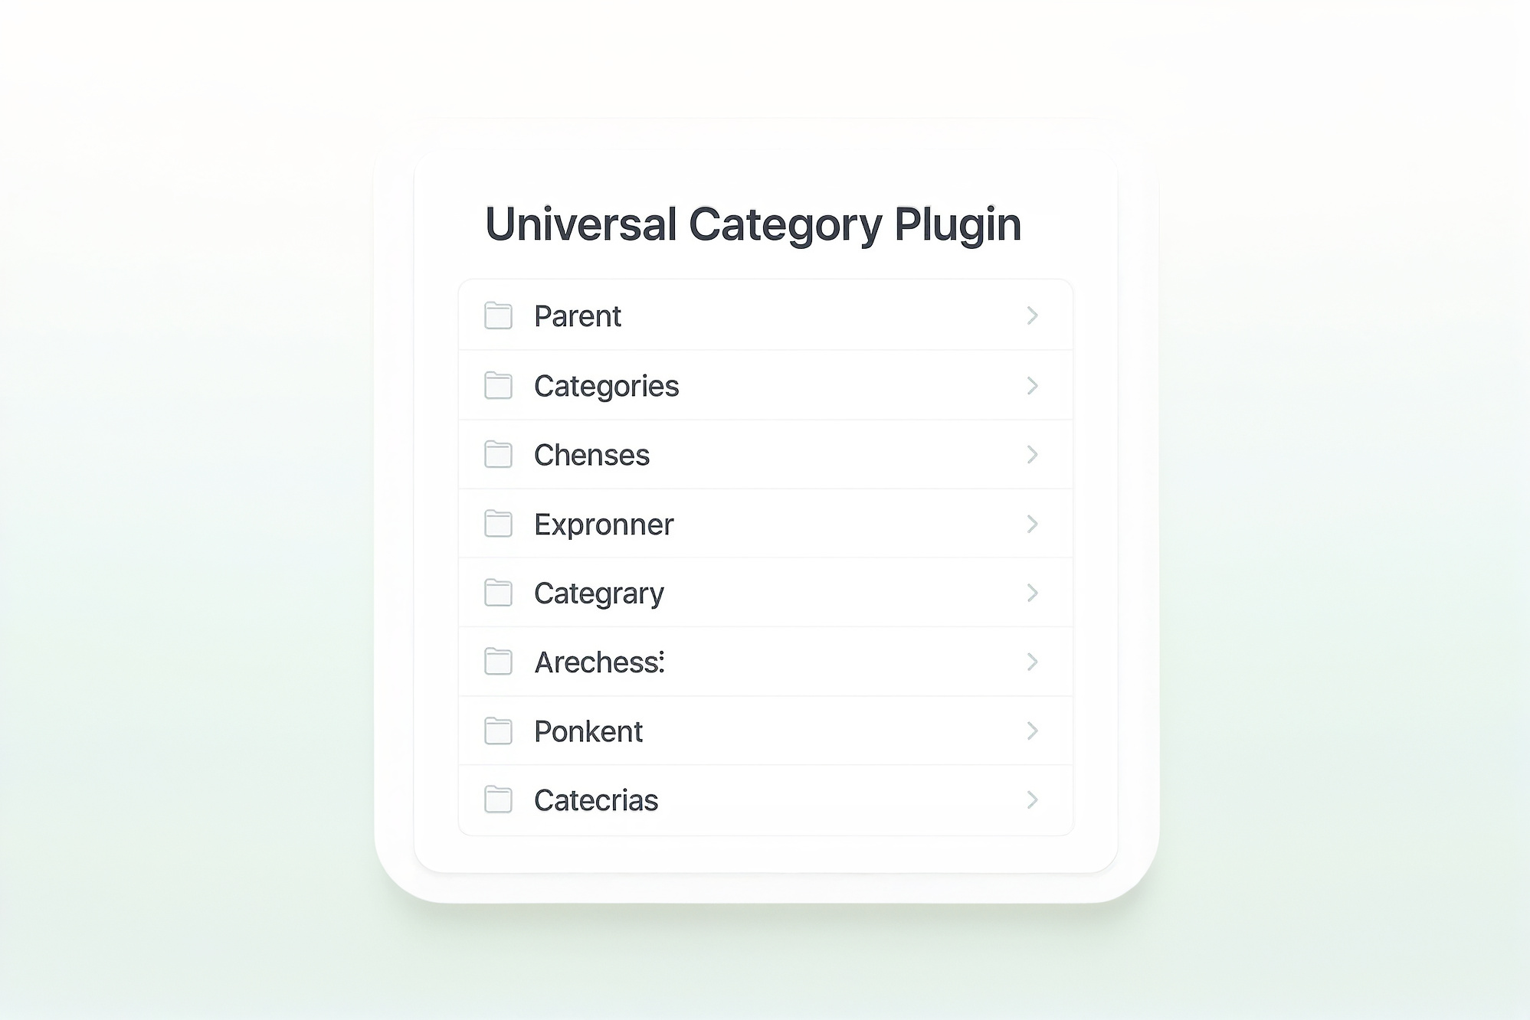This screenshot has width=1530, height=1020.
Task: Open the Categrary chevron arrow
Action: (1032, 593)
